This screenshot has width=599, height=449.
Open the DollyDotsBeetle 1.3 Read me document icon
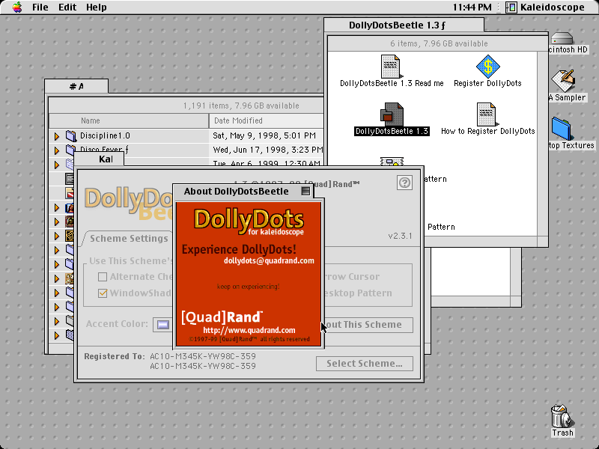click(x=390, y=67)
